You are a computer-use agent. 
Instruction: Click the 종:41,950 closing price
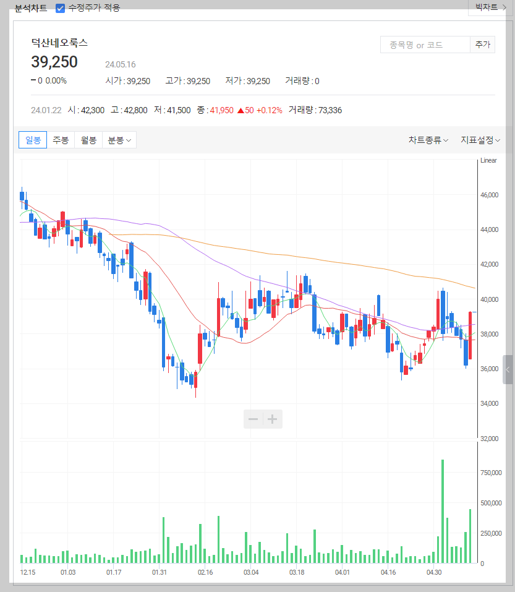tap(215, 110)
